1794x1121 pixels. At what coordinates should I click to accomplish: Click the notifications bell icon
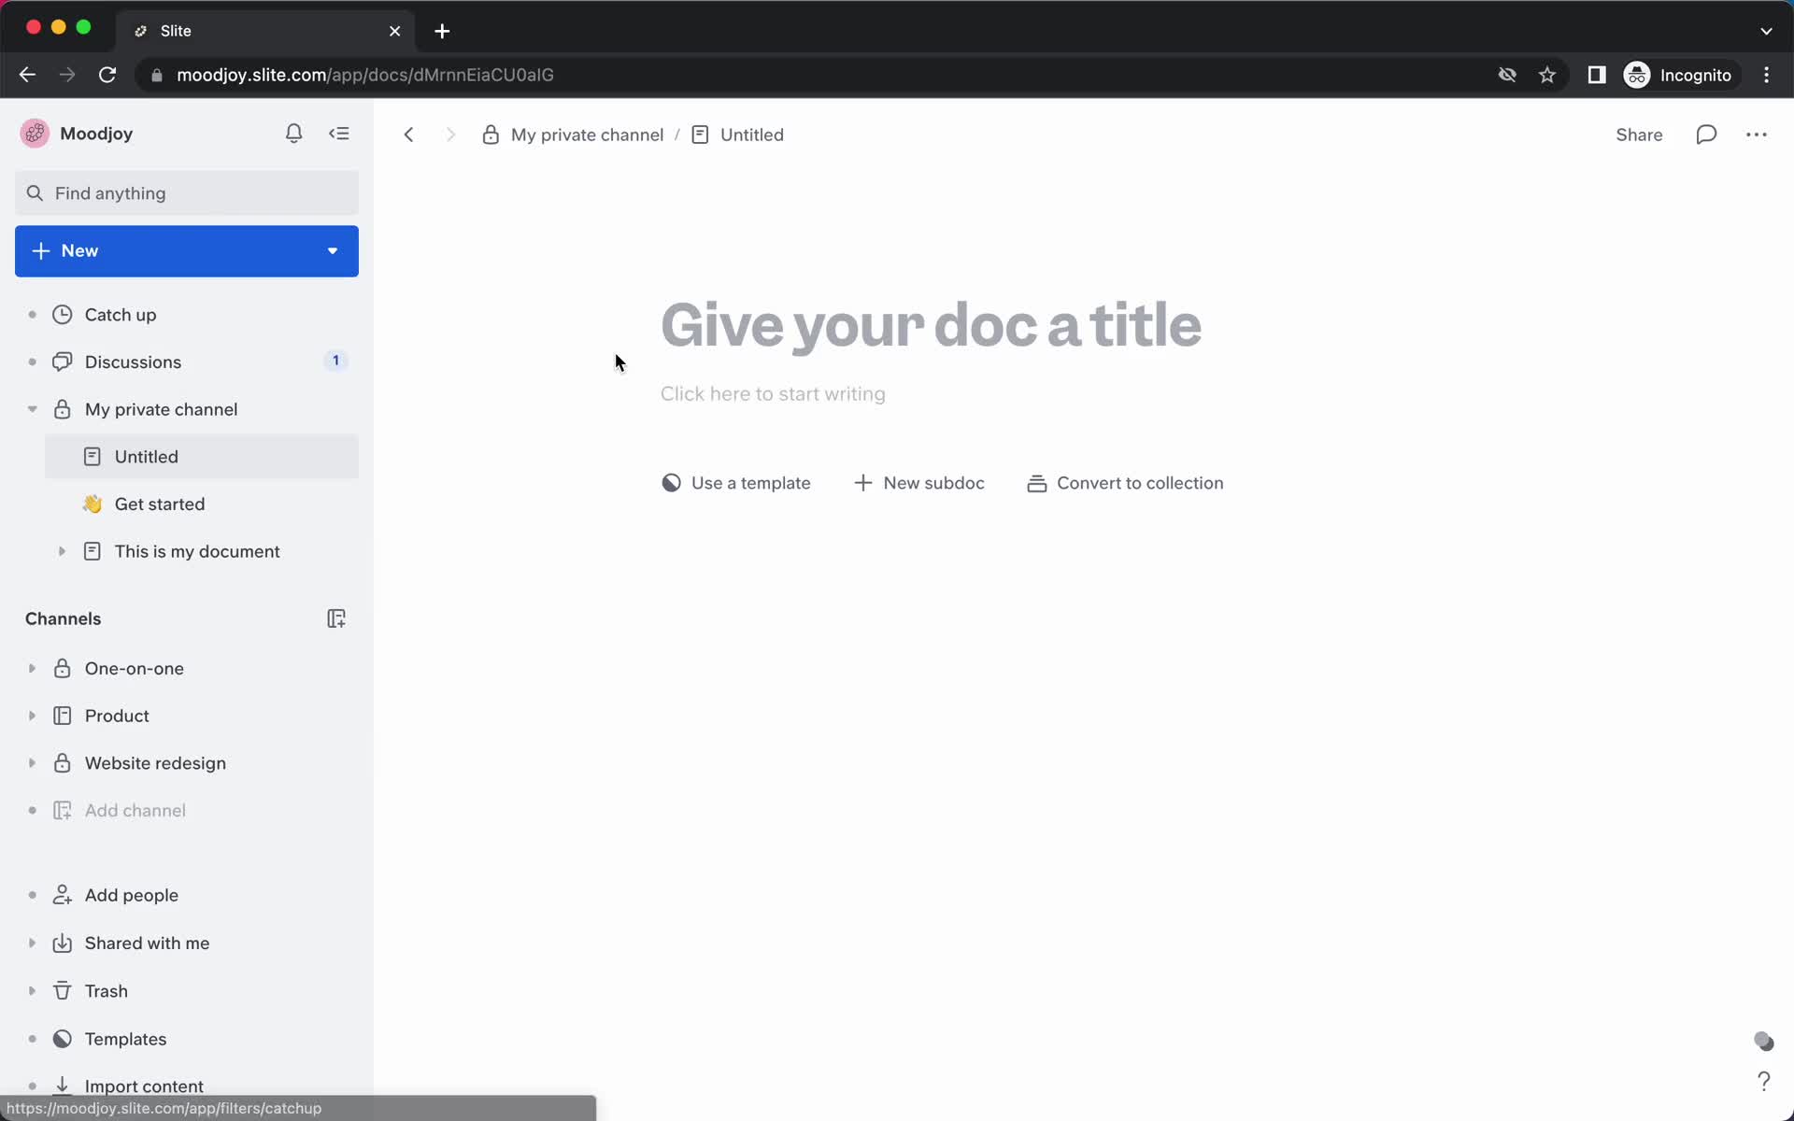(x=294, y=133)
